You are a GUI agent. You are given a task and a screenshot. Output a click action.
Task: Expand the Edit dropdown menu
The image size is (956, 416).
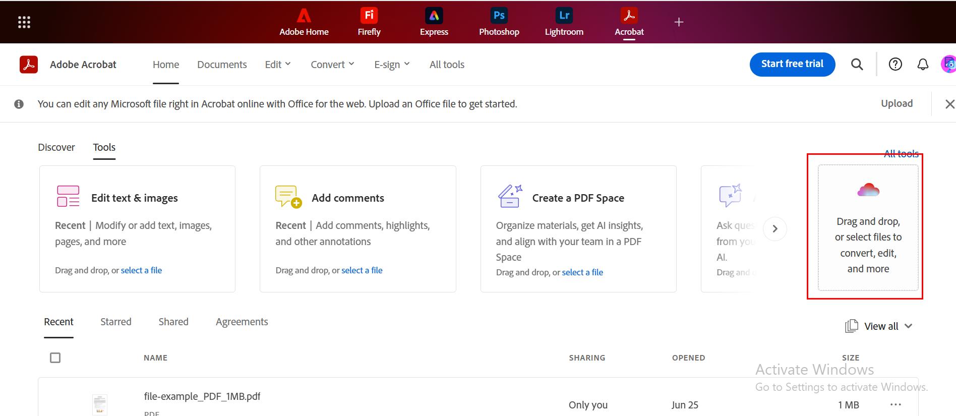(x=278, y=65)
